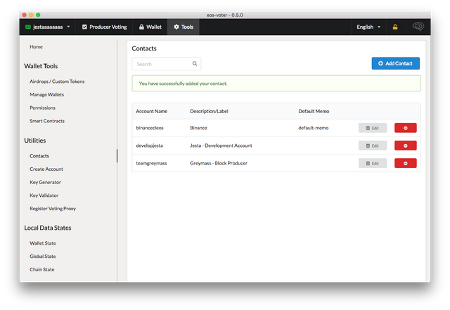Click the Wallet Tools section heading
450x310 pixels.
[x=41, y=66]
